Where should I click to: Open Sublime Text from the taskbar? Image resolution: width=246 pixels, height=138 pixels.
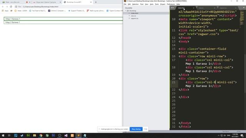point(78,135)
